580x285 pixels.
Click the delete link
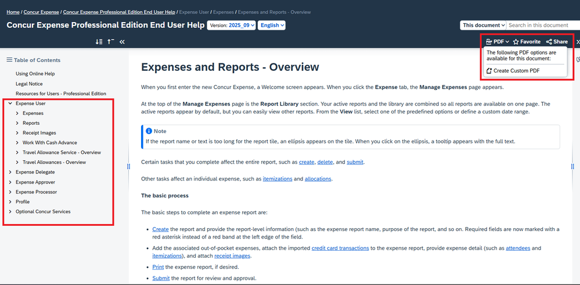pos(325,162)
